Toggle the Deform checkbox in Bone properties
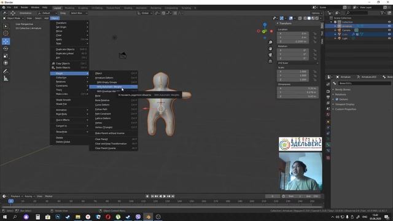Viewport: 393px width, 221px height. tap(337, 99)
